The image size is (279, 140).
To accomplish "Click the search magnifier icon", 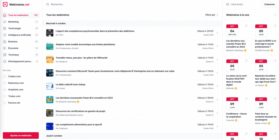I will point(48,4).
